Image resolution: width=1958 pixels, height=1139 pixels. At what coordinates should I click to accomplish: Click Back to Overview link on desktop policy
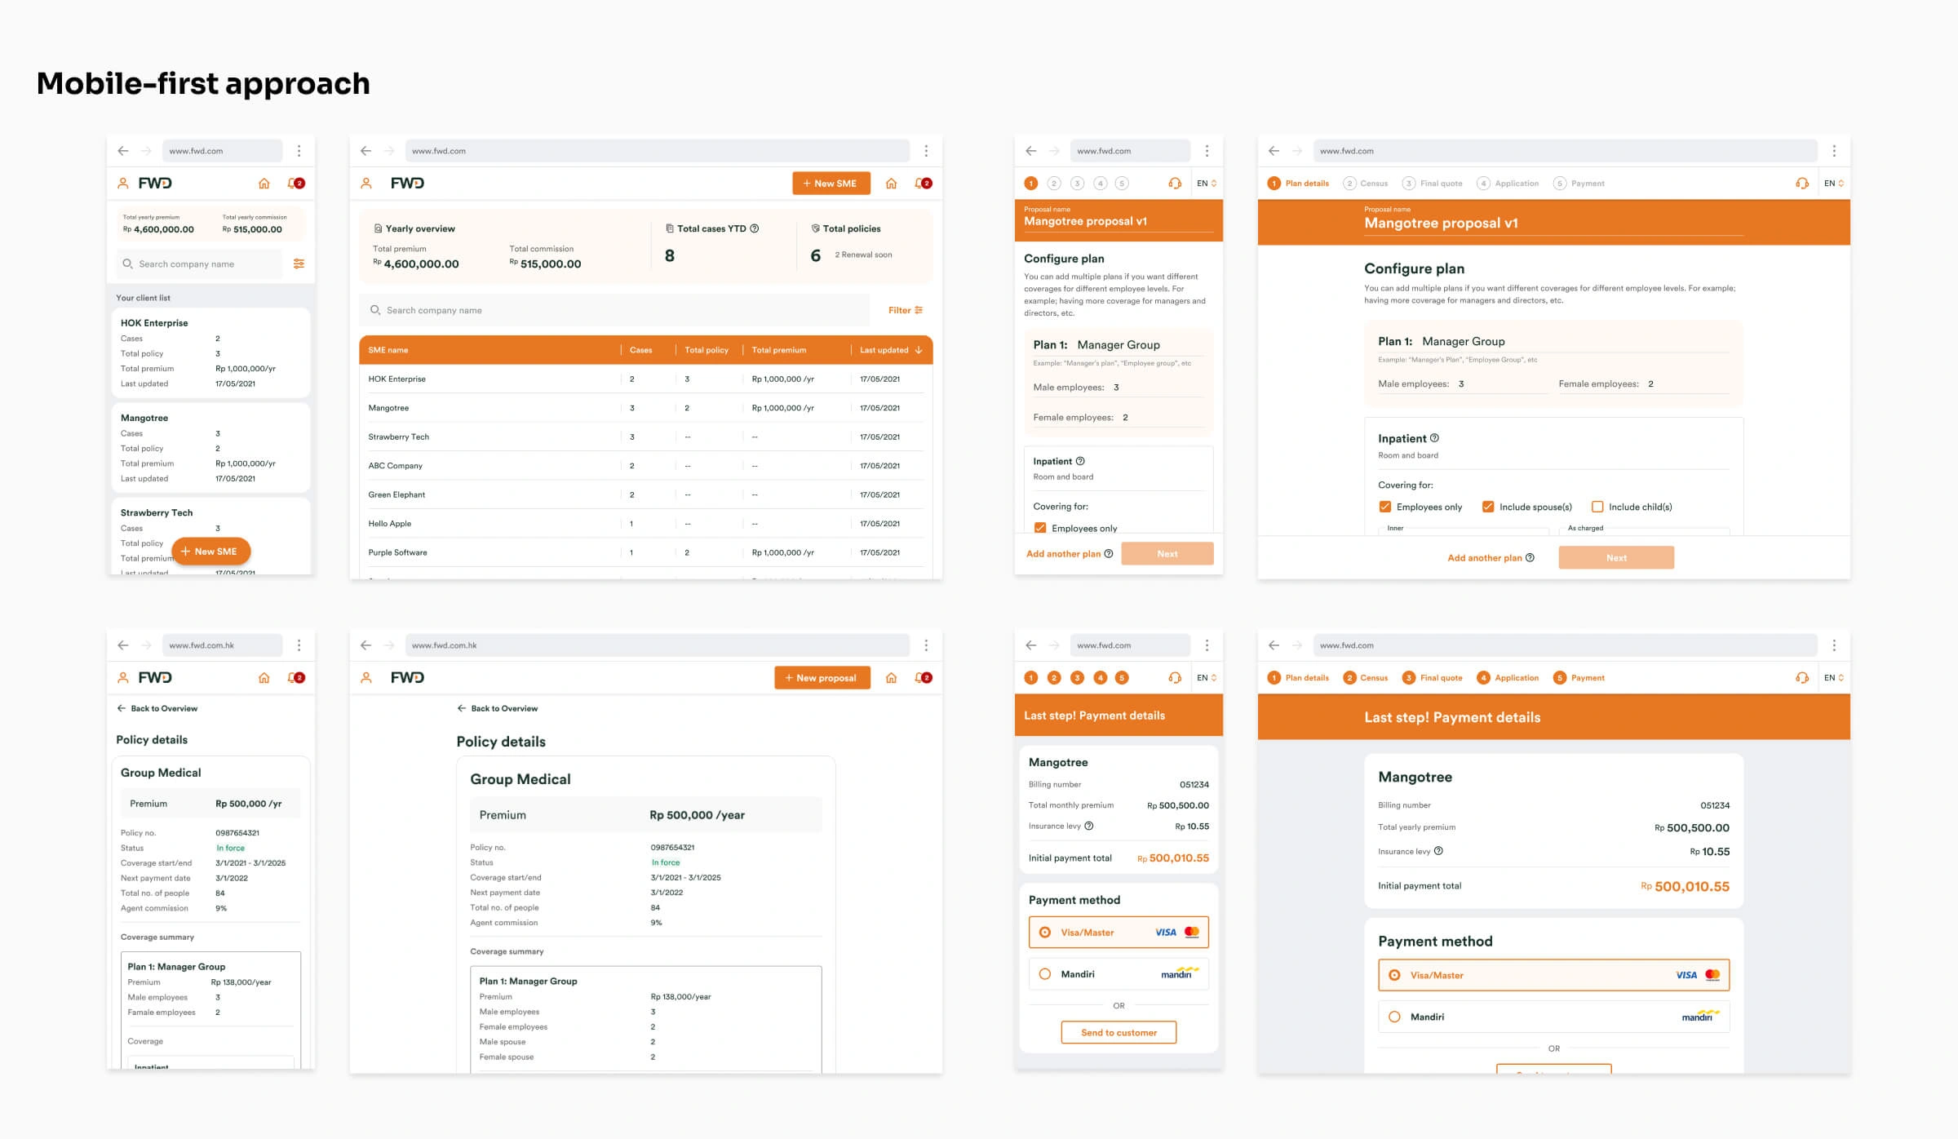498,708
